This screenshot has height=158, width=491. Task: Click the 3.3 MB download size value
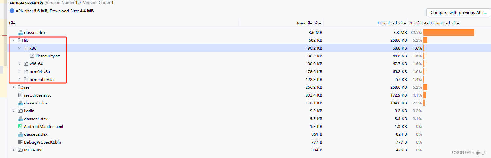click(400, 33)
